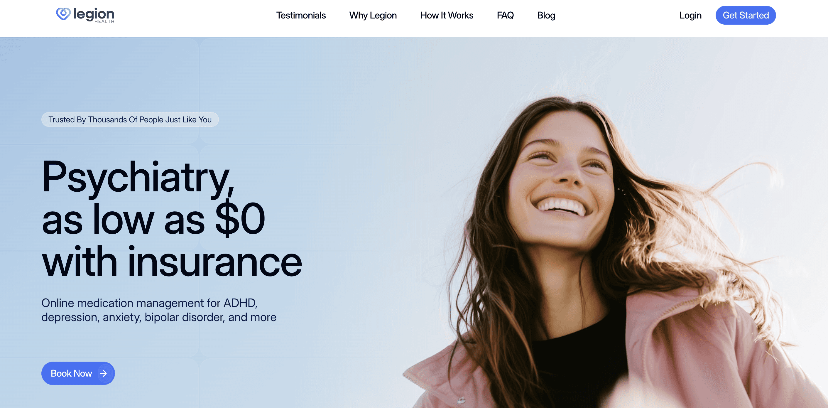Visit the Blog from the navigation
This screenshot has width=828, height=408.
546,15
